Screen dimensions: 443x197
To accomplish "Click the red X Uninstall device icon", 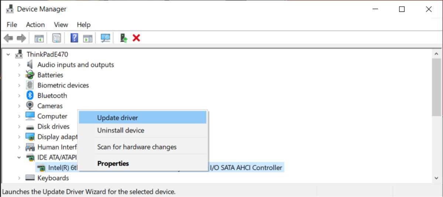I will tap(136, 38).
